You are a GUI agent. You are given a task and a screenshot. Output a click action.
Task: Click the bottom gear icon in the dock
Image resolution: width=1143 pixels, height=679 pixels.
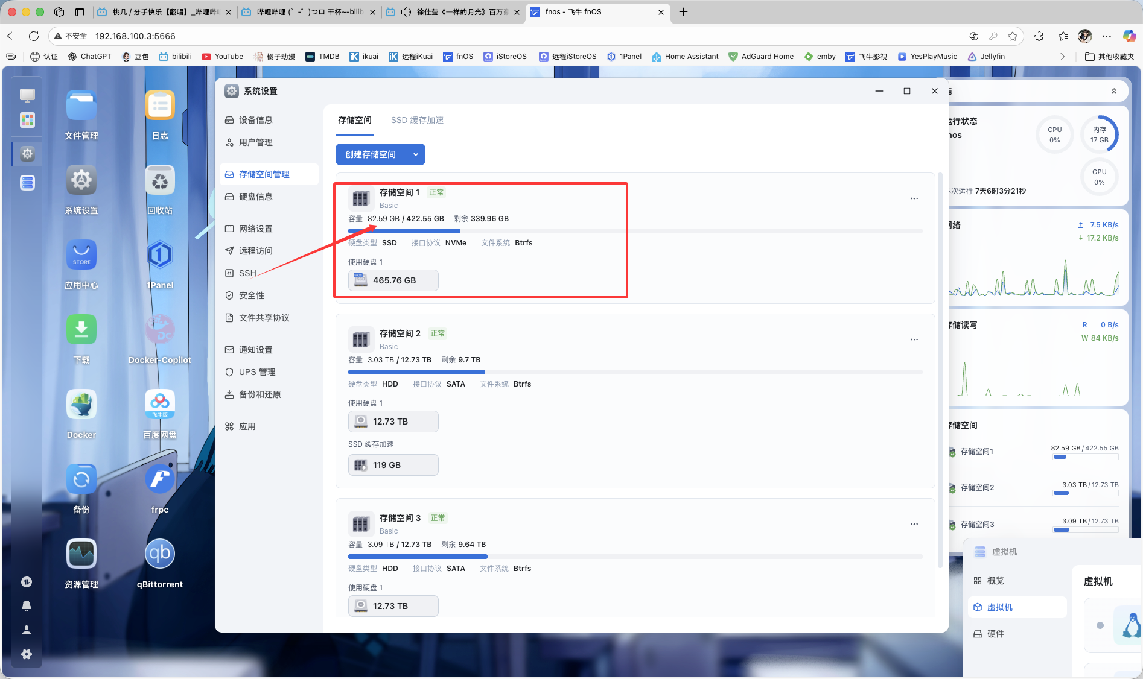pos(27,654)
